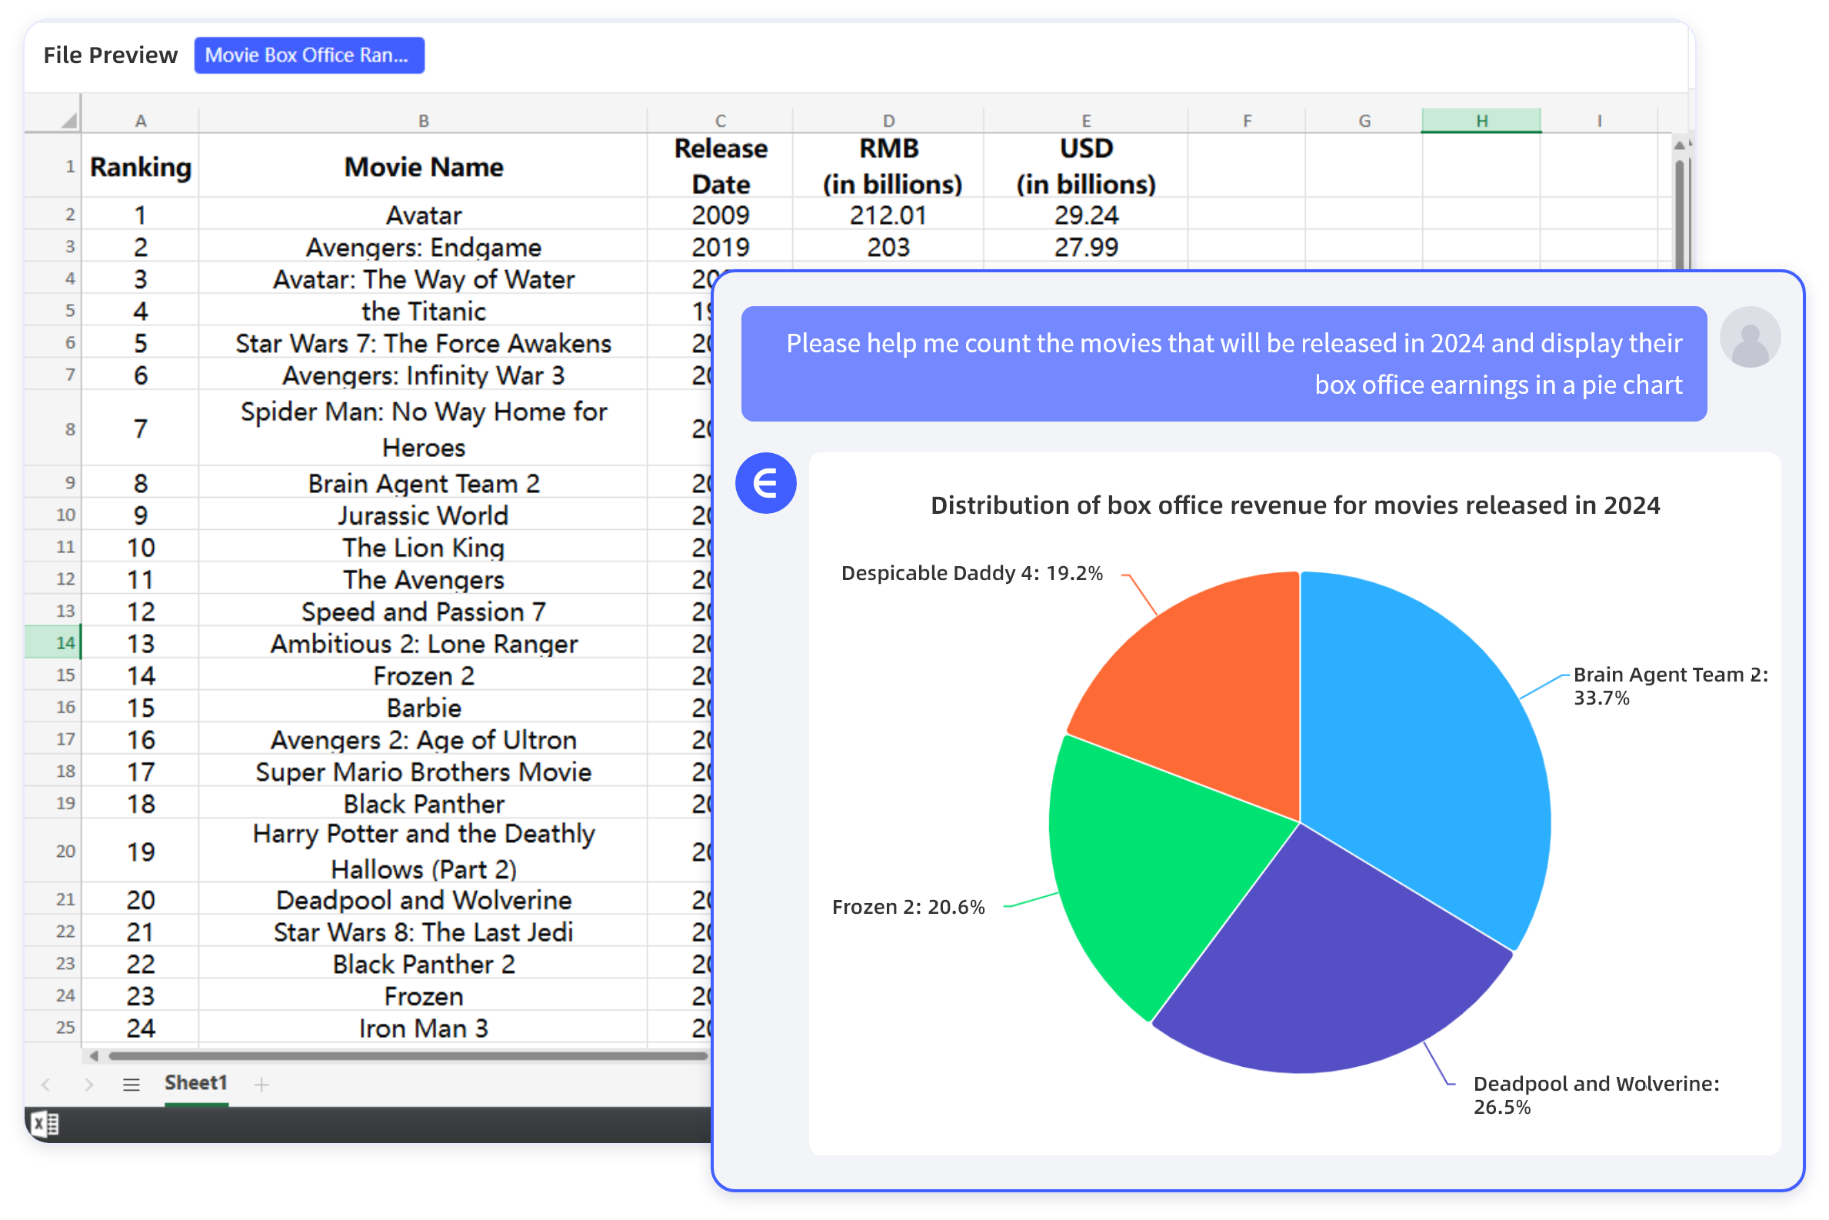Image resolution: width=1829 pixels, height=1220 pixels.
Task: Click the user avatar icon in chat
Action: coord(1749,337)
